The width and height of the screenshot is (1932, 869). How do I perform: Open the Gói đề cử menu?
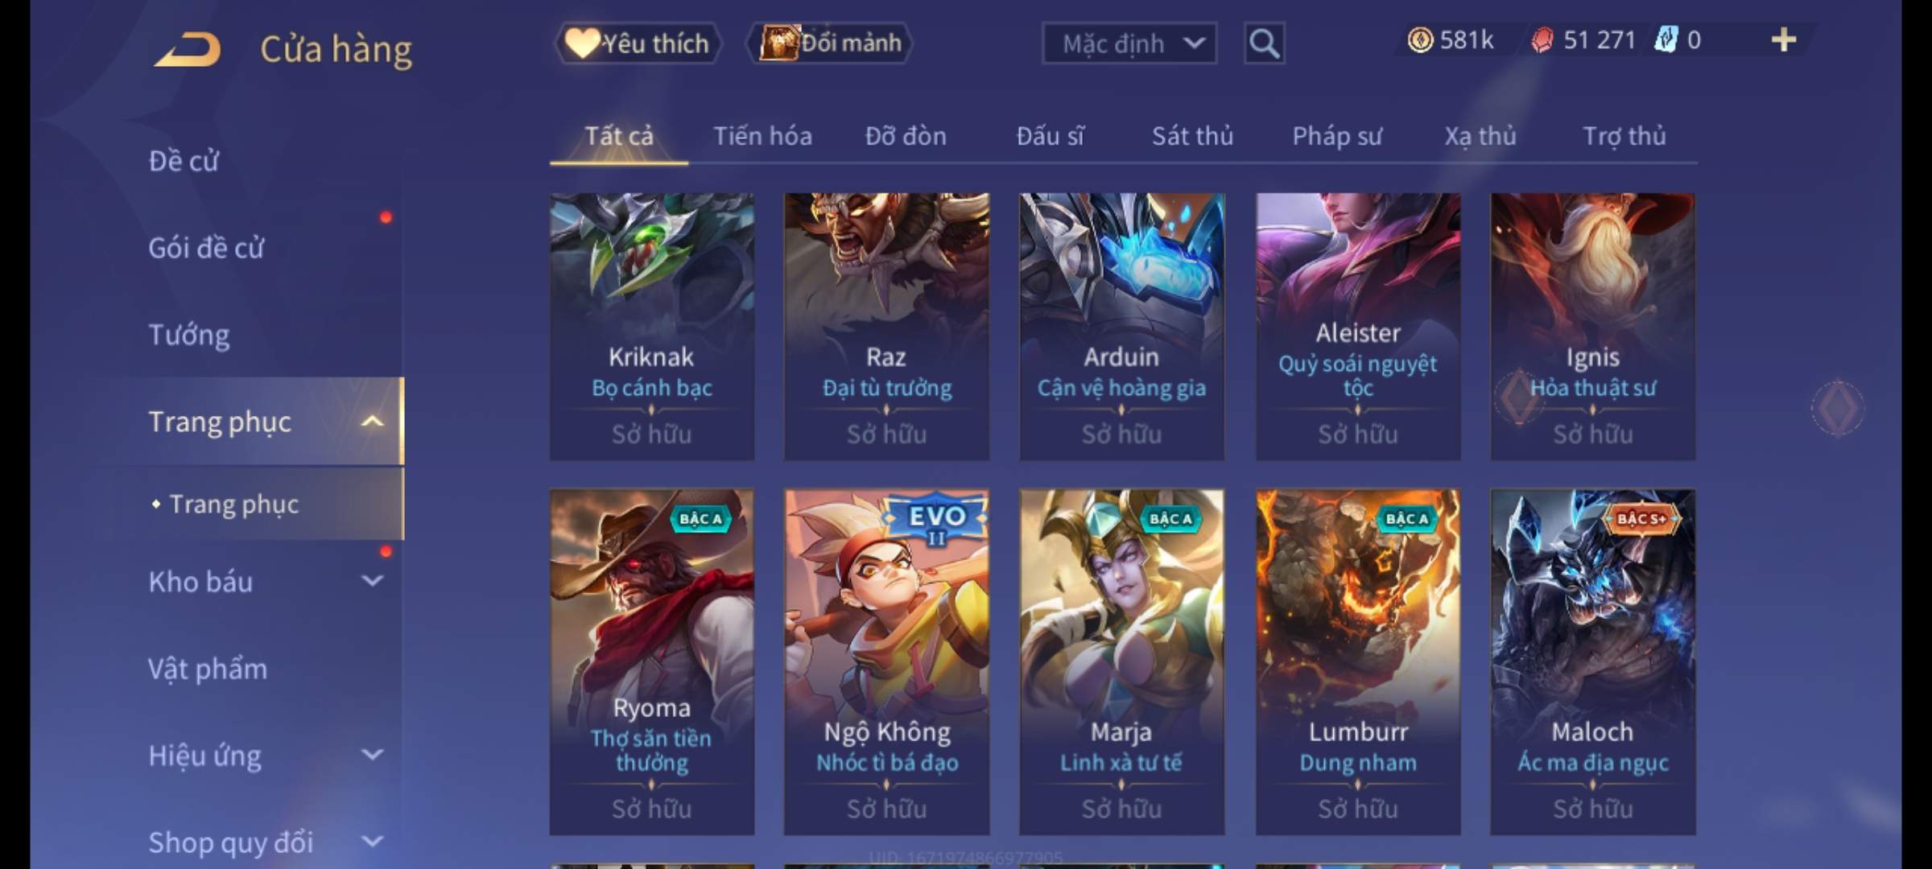pos(206,247)
